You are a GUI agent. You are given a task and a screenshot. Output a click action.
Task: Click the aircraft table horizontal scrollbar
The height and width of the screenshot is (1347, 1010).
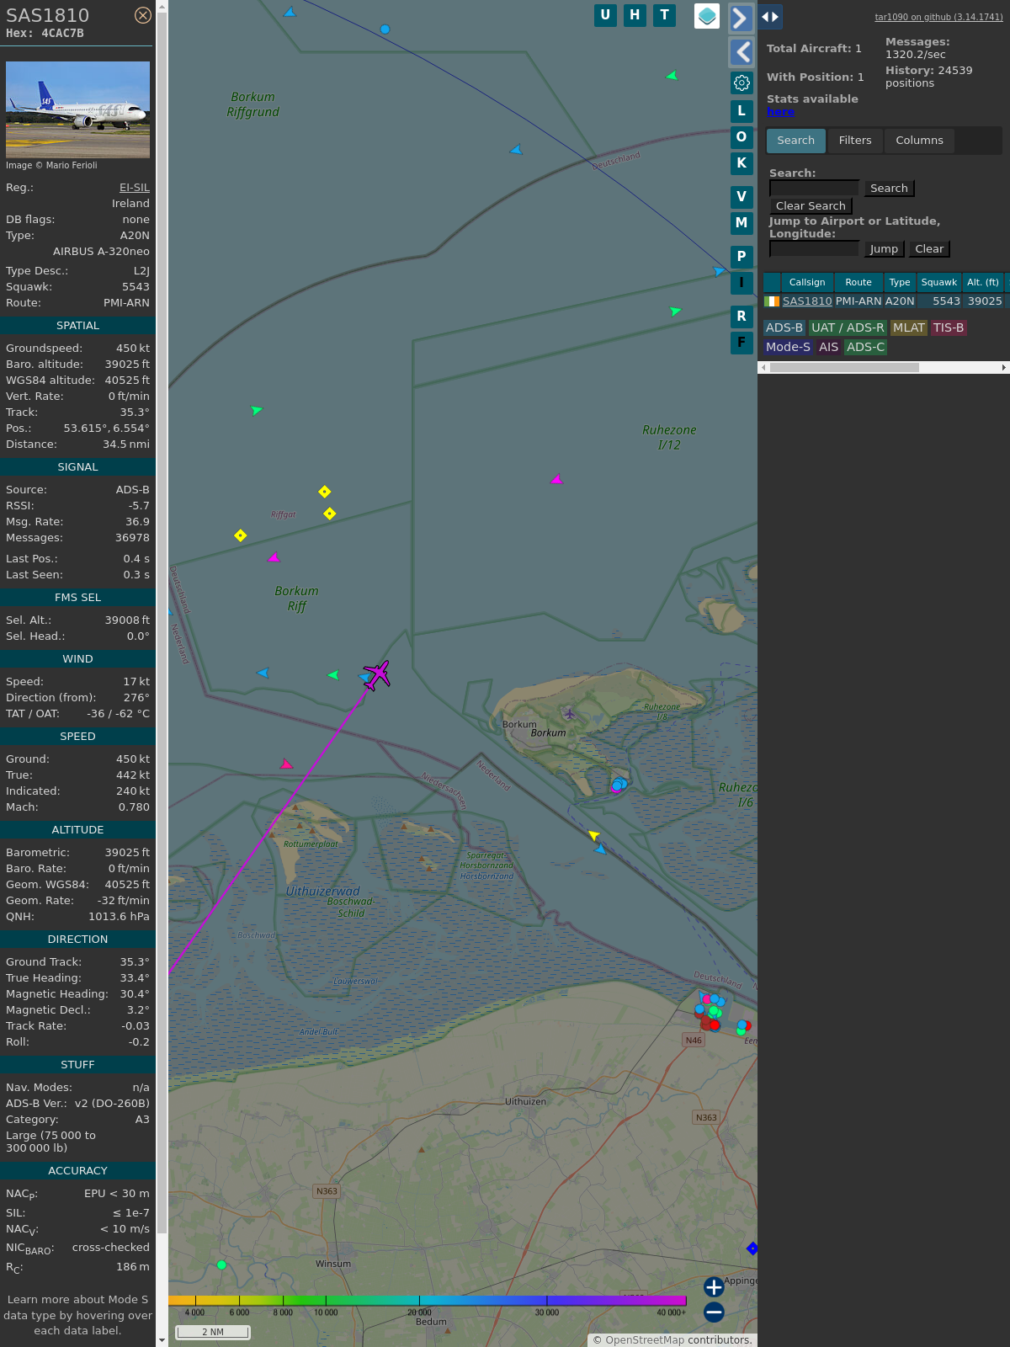(x=844, y=367)
